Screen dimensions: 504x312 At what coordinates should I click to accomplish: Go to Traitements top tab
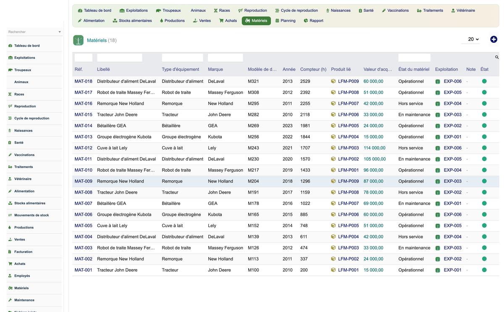click(x=430, y=10)
